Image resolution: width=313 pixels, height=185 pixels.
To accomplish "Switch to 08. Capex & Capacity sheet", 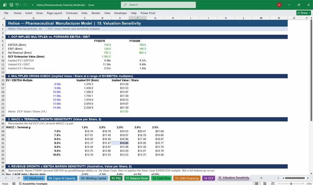I will [x=62, y=178].
